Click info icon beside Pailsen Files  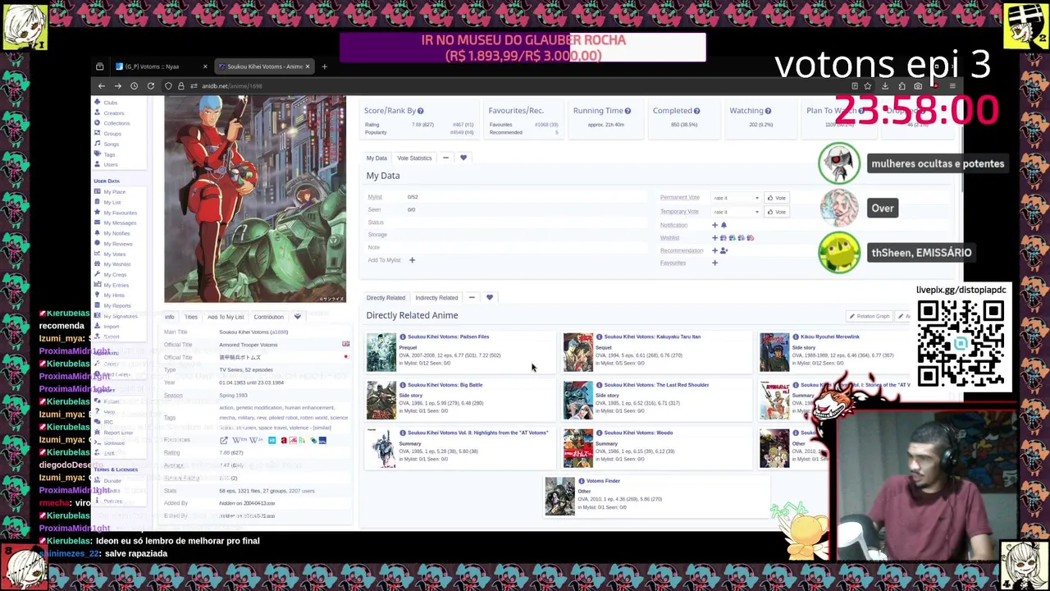point(403,337)
